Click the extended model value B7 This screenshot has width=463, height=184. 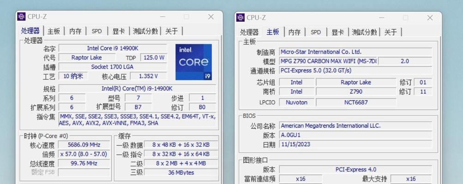pyautogui.click(x=138, y=107)
